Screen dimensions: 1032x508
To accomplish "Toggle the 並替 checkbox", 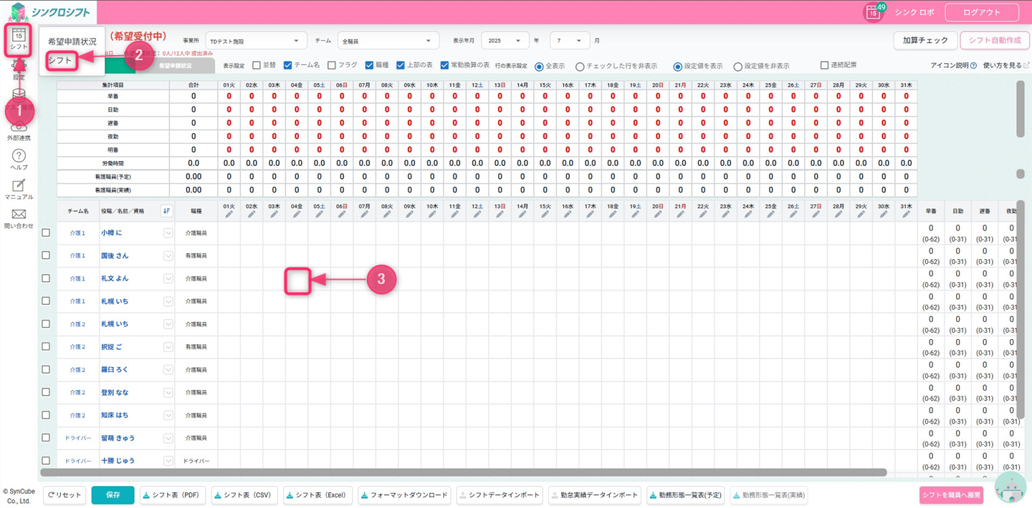I will click(x=257, y=65).
